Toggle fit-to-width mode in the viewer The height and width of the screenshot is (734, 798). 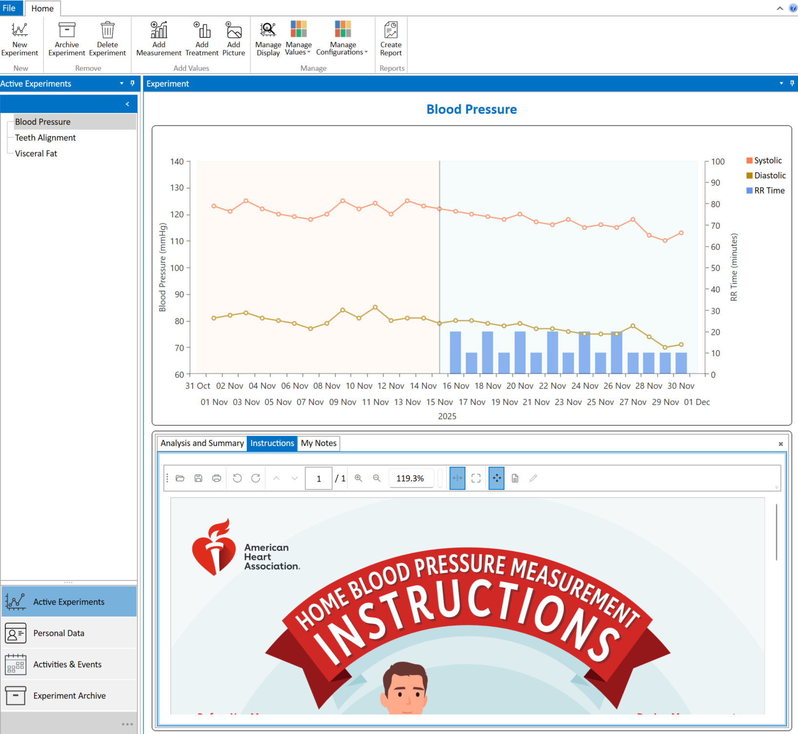point(457,479)
